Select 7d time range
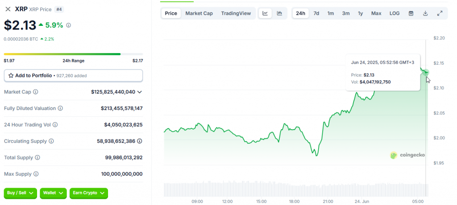Viewport: 457px width, 205px height. click(316, 13)
